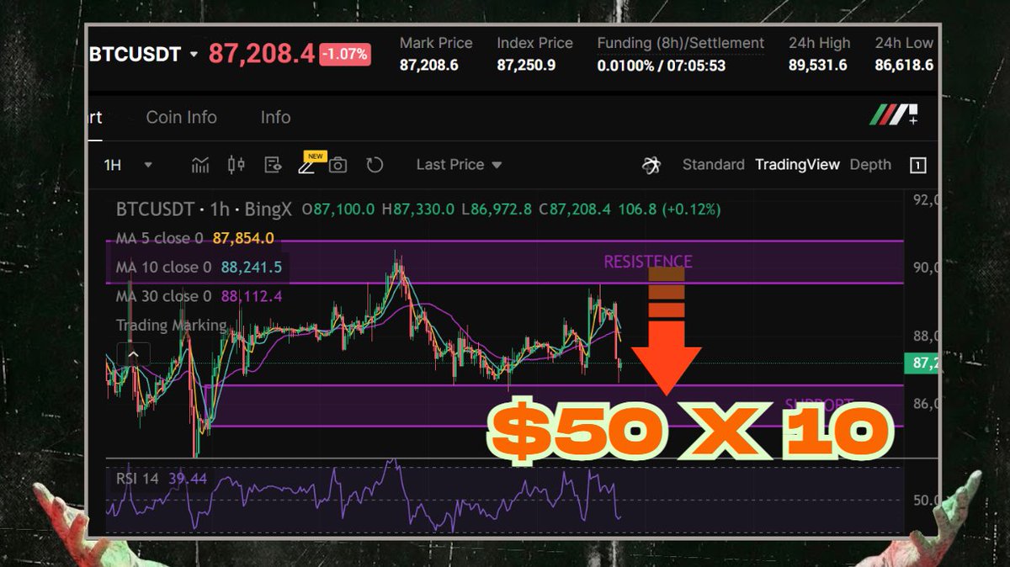Hide the RSI 14 indicator
Viewport: 1010px width, 567px height.
pyautogui.click(x=139, y=477)
